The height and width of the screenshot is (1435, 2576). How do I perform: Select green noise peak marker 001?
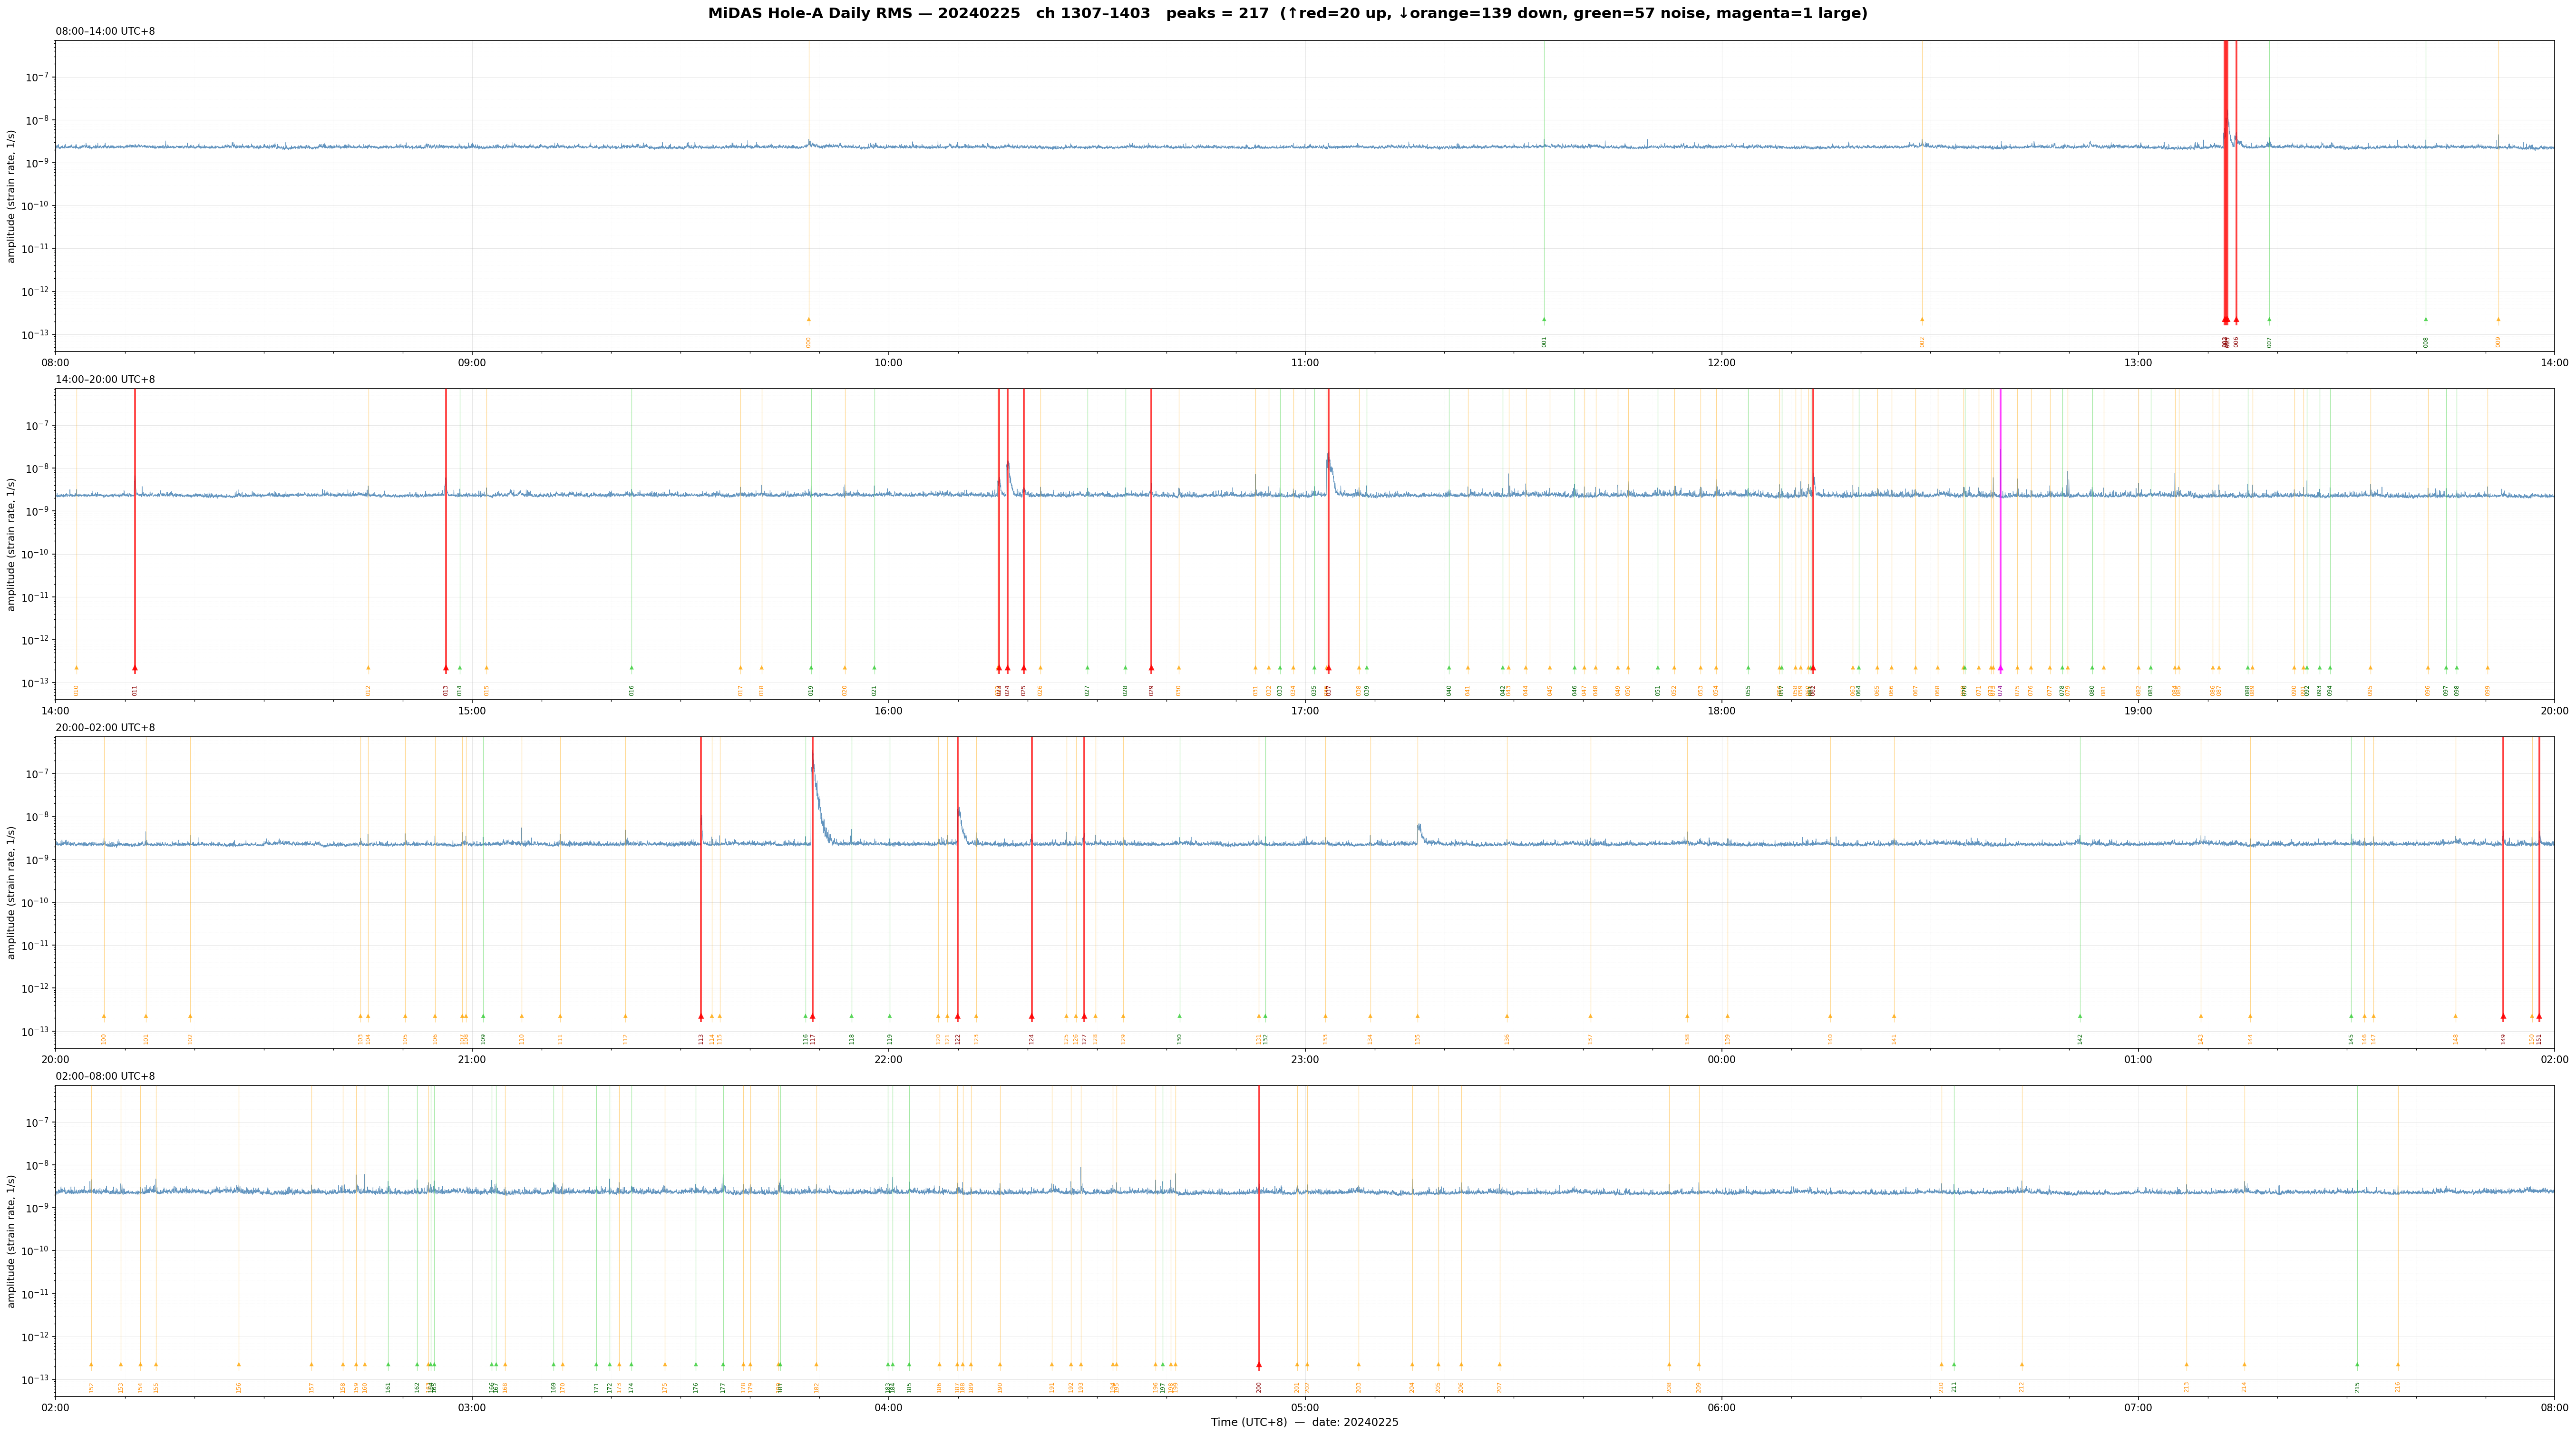pos(1544,320)
